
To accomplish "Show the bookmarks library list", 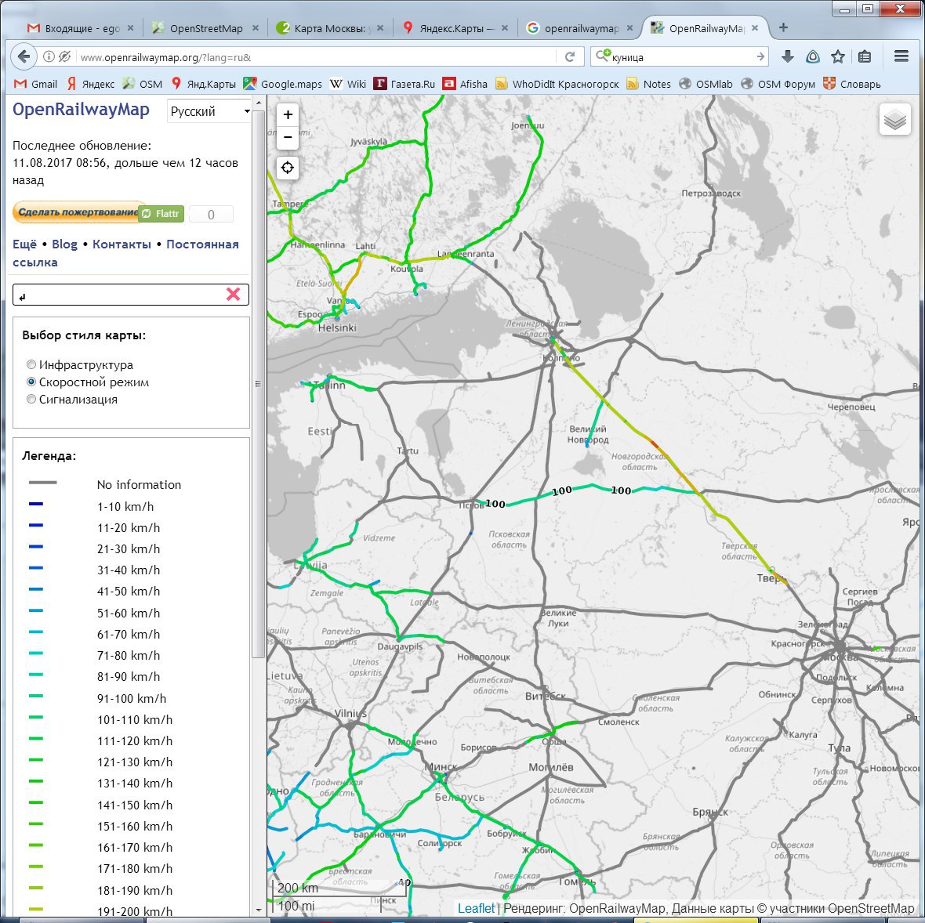I will point(864,56).
